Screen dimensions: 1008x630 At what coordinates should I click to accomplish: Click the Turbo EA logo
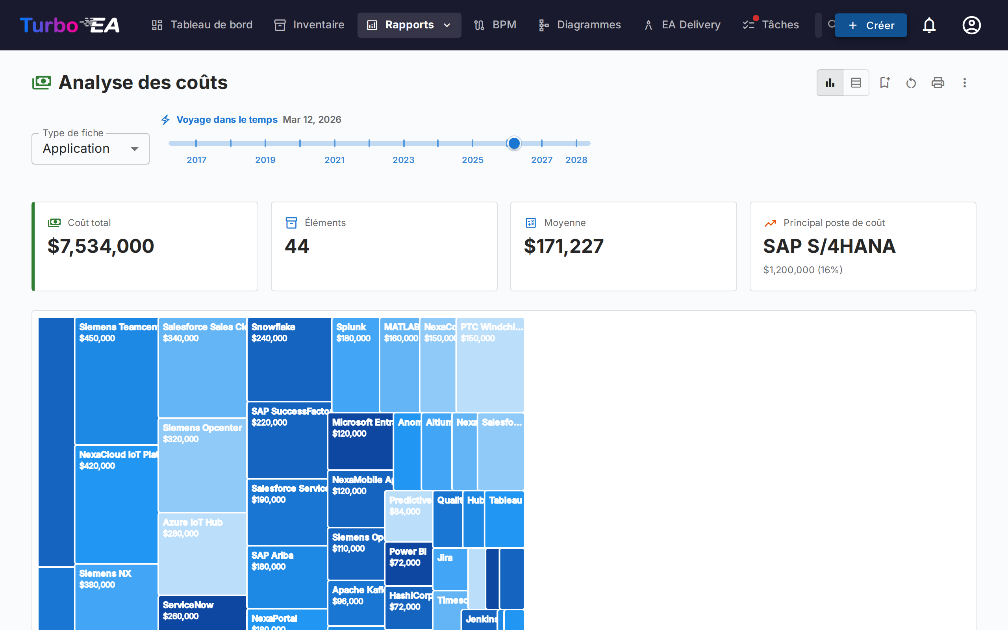(70, 25)
